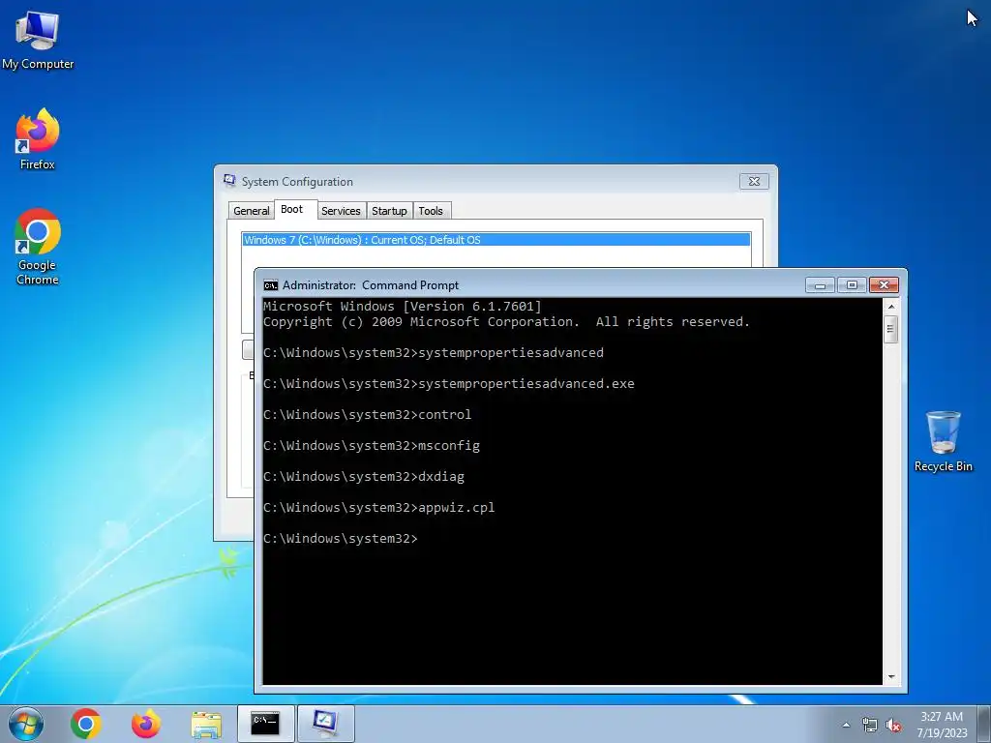Click the Command Prompt title bar text
Image resolution: width=991 pixels, height=743 pixels.
point(371,285)
